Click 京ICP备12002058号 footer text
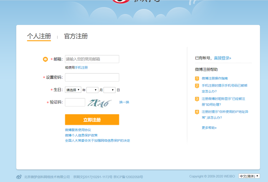This screenshot has height=182, width=268. pos(128,177)
